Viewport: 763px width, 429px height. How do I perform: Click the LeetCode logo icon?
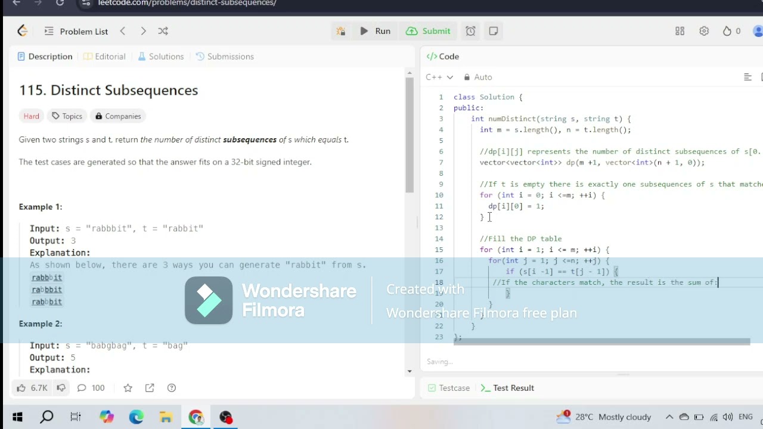(23, 31)
